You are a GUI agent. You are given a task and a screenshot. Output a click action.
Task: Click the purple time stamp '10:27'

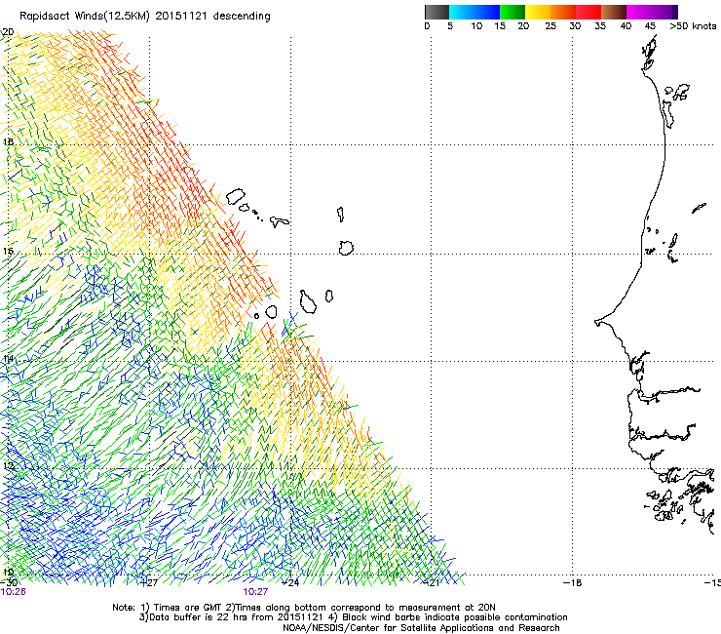(x=255, y=592)
